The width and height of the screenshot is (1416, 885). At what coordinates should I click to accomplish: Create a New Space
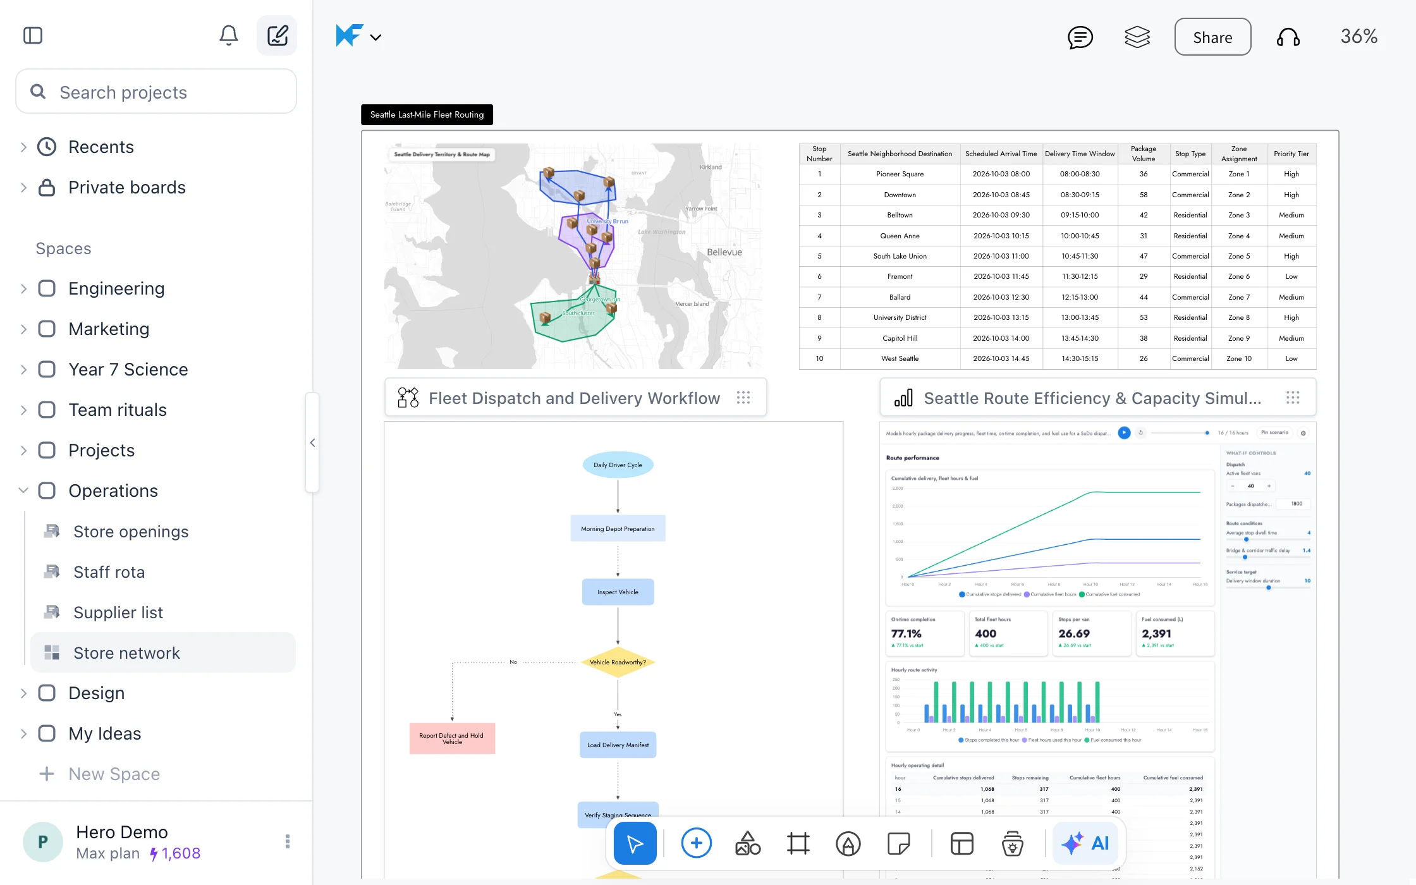(x=100, y=774)
